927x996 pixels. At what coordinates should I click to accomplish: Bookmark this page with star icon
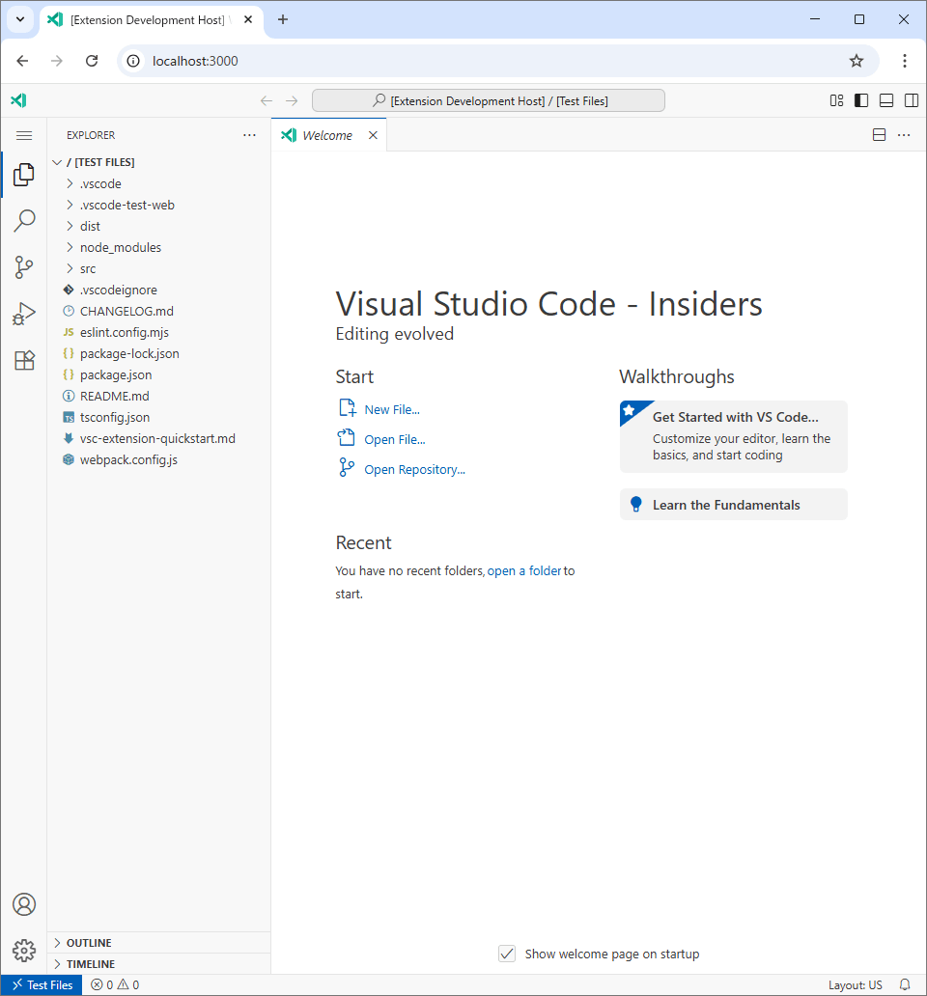[x=857, y=61]
